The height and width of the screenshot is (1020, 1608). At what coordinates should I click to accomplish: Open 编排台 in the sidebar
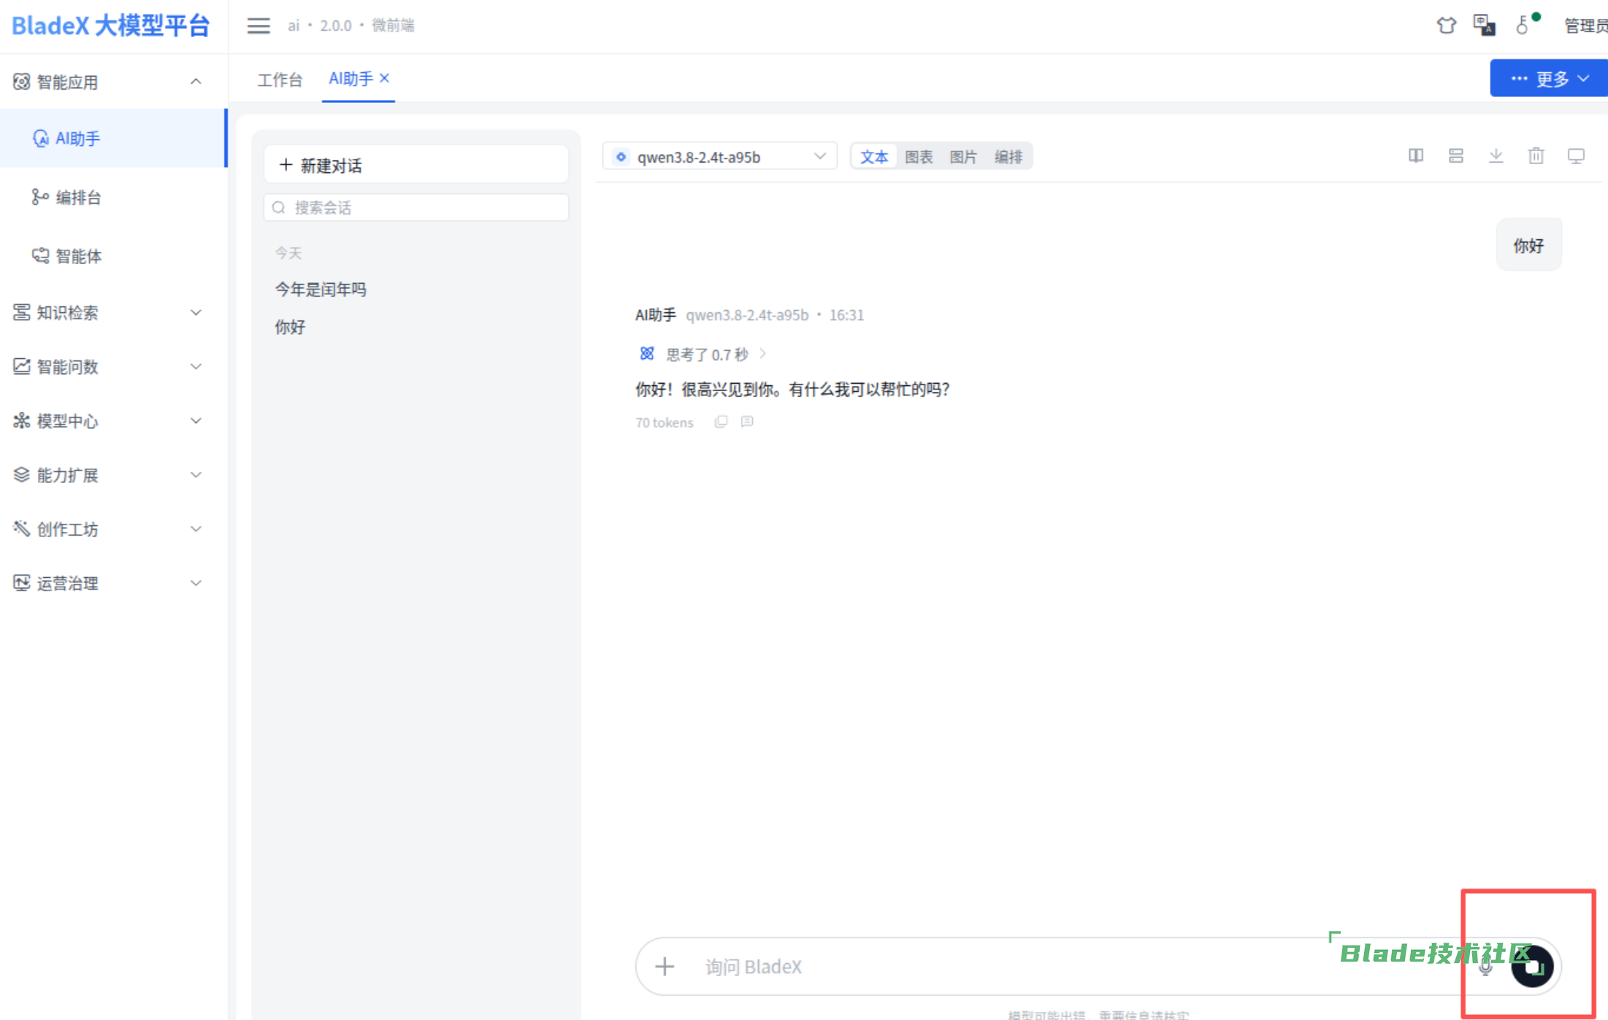(x=113, y=197)
